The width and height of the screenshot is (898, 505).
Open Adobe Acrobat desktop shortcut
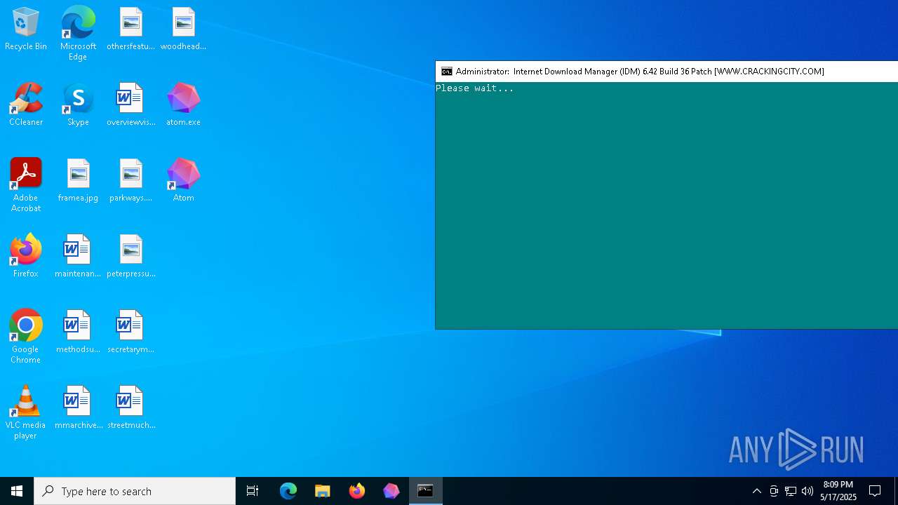26,185
